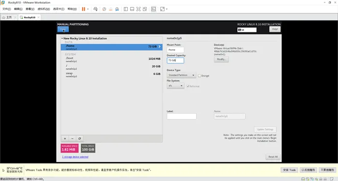Select the swap 6 GiB partition
Viewport: 338px width, 181px height.
[x=111, y=75]
